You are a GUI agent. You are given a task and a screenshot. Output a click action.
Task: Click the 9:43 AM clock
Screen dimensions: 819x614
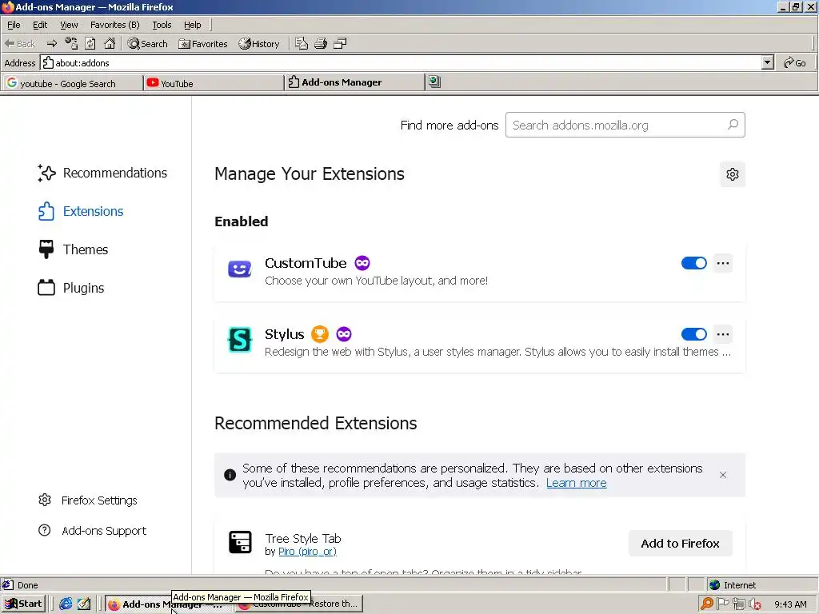[790, 604]
